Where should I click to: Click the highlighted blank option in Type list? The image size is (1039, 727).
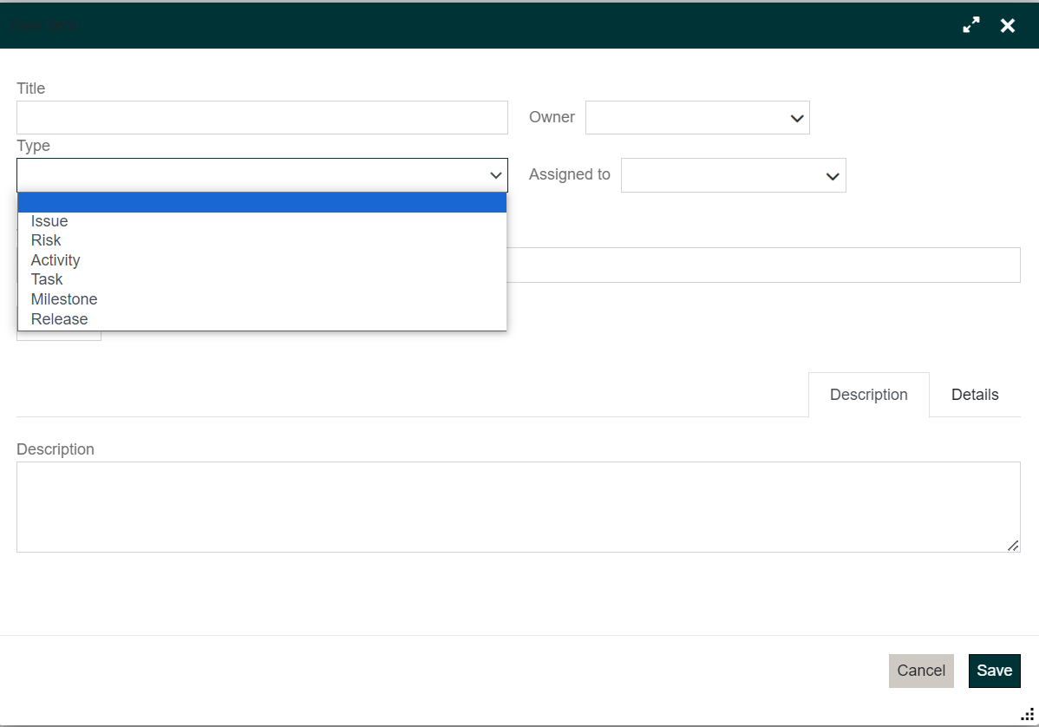(x=260, y=201)
